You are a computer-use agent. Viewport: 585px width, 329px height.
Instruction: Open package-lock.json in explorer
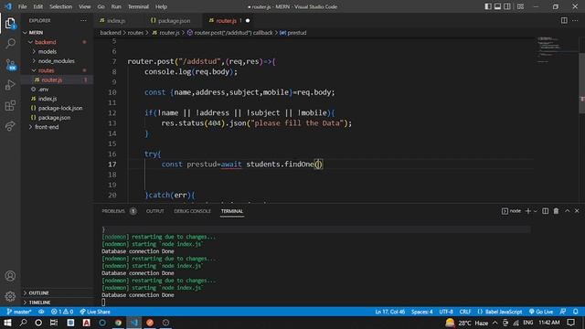(x=57, y=108)
